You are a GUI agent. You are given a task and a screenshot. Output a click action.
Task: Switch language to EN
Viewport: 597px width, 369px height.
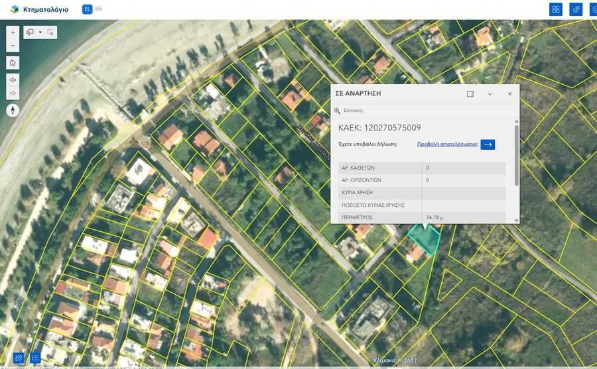click(99, 9)
